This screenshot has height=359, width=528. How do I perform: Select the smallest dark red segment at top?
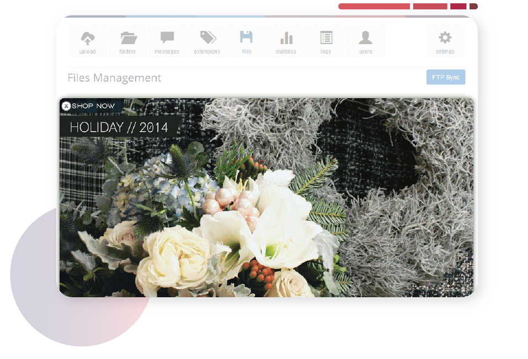point(473,7)
